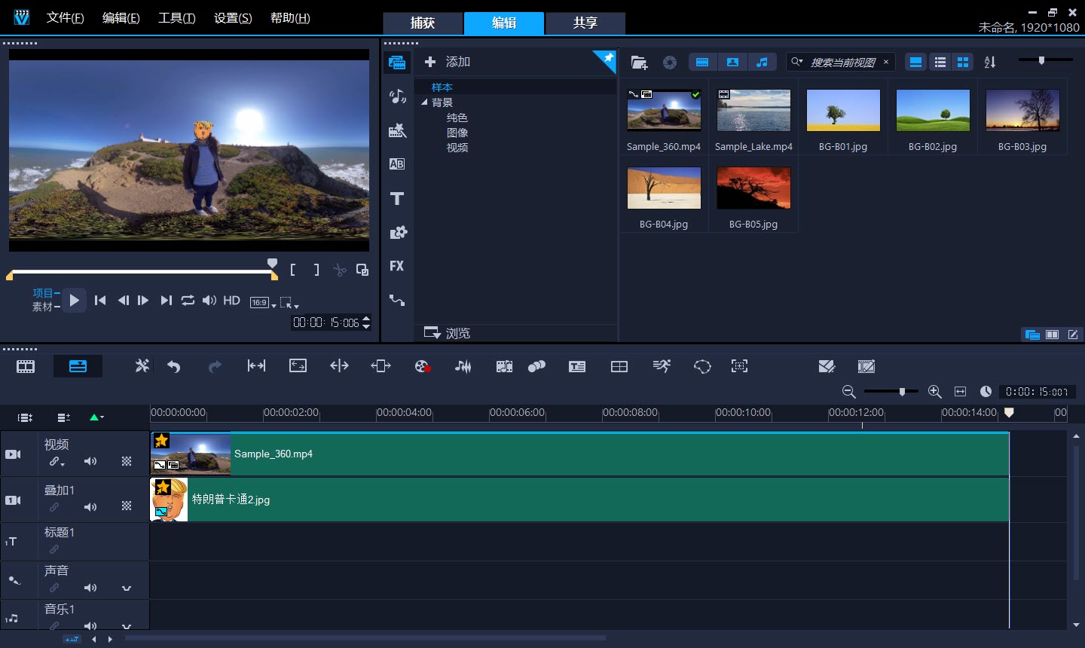The width and height of the screenshot is (1085, 648).
Task: Jump to preview start (Home)
Action: [x=100, y=300]
